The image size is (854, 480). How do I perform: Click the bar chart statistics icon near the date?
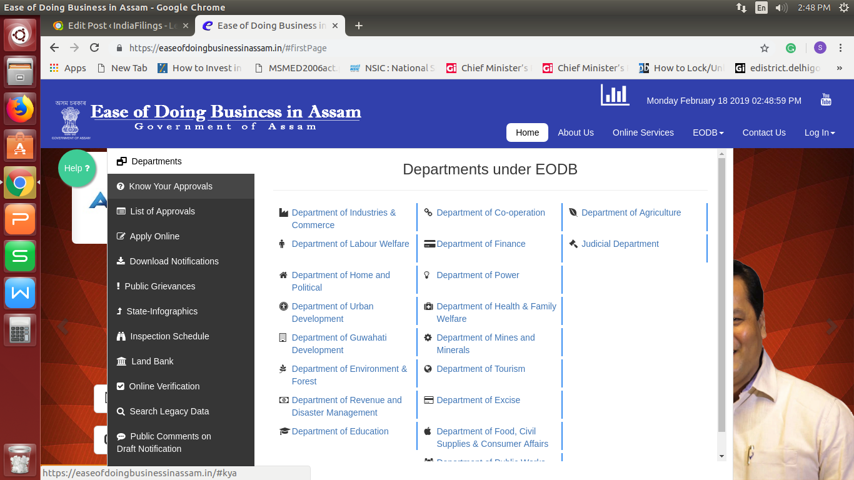[x=615, y=96]
